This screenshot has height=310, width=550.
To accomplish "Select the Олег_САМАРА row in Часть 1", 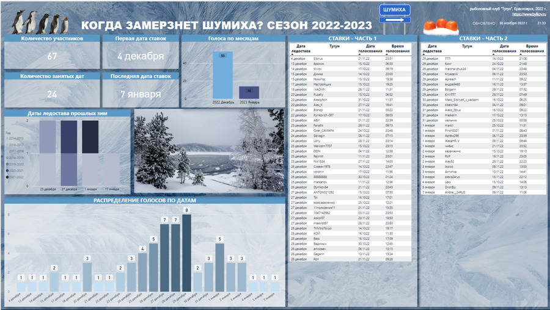I will click(350, 131).
